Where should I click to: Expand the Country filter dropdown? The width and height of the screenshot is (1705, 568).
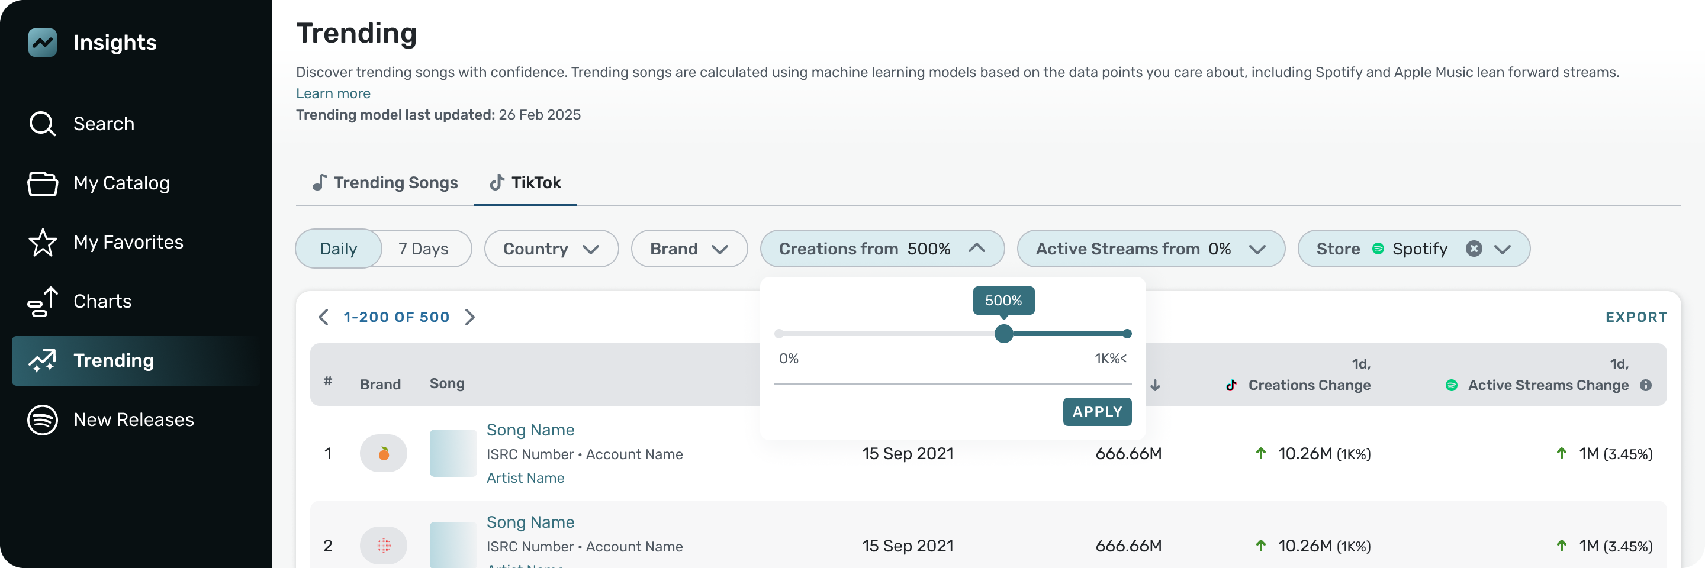(x=551, y=248)
